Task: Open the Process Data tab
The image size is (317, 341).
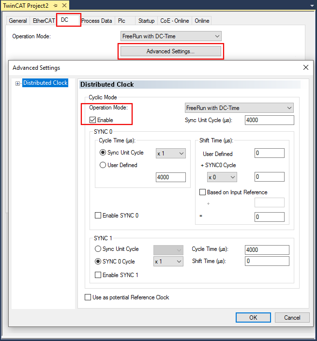Action: 97,21
